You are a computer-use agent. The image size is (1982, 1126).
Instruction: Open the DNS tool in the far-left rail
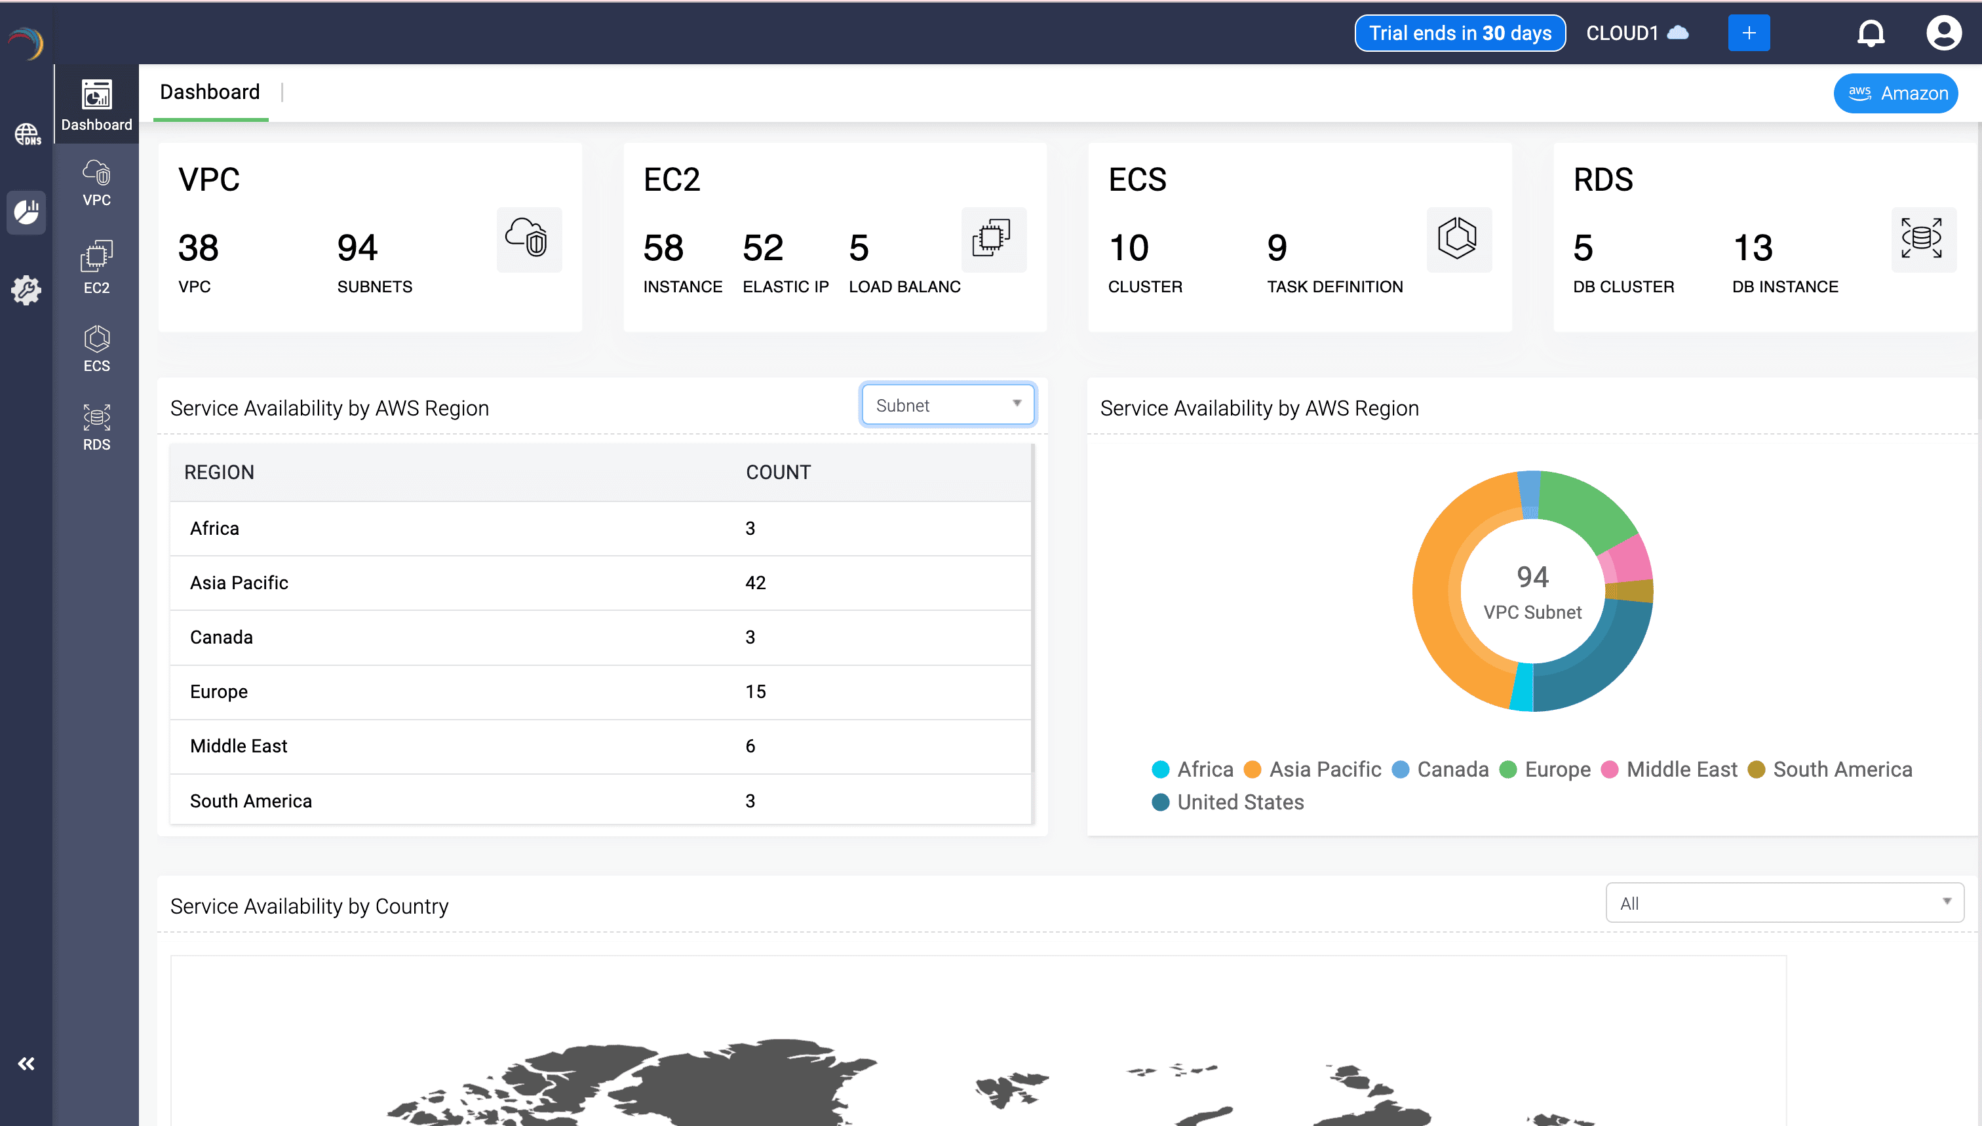click(26, 134)
